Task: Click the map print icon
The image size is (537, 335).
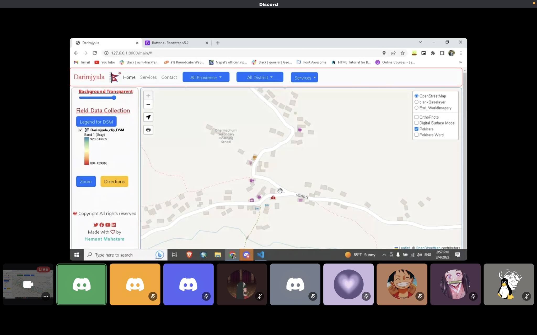Action: (x=148, y=130)
